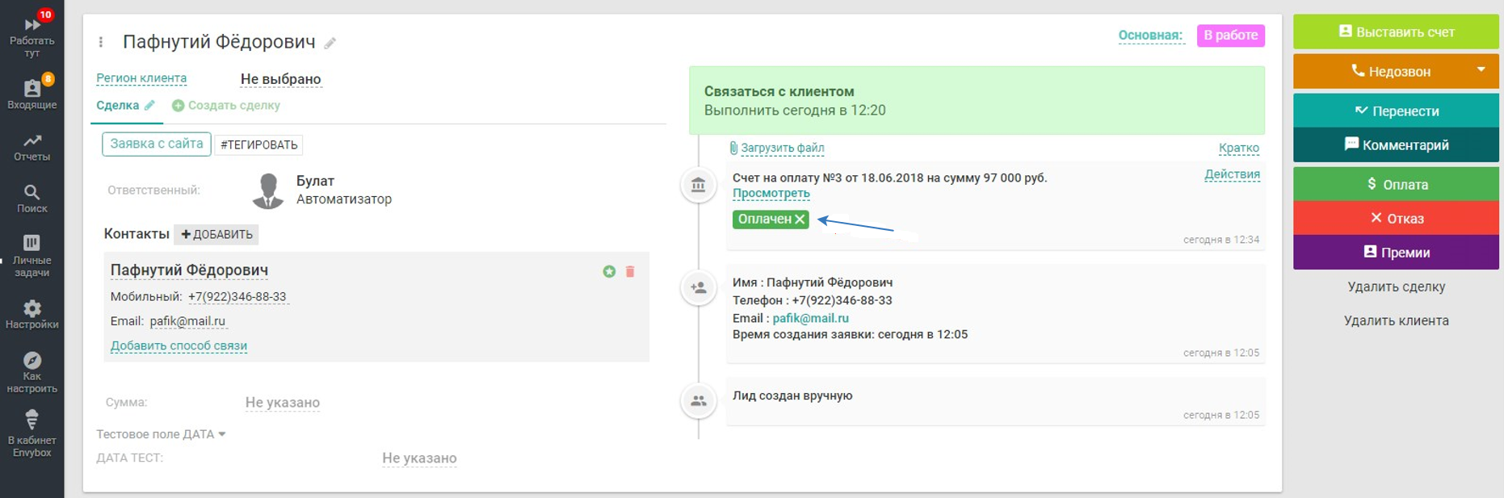Click 'Основная:' funnel link
Screen dimensions: 1504x498
coord(1150,35)
